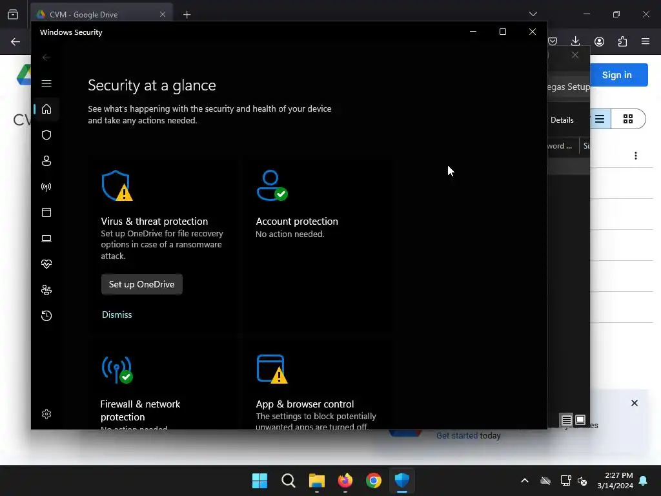
Task: Open Windows Security settings gear
Action: [46, 414]
